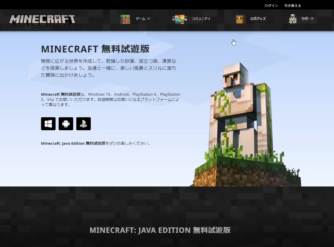Select the Android platform icon button
Screen dimensions: 334x247
(66, 124)
